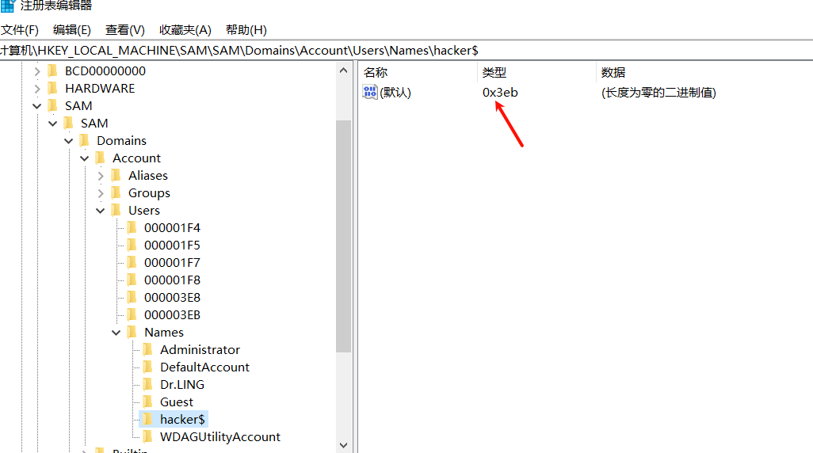
Task: Collapse the nested SAM subkey
Action: 53,124
